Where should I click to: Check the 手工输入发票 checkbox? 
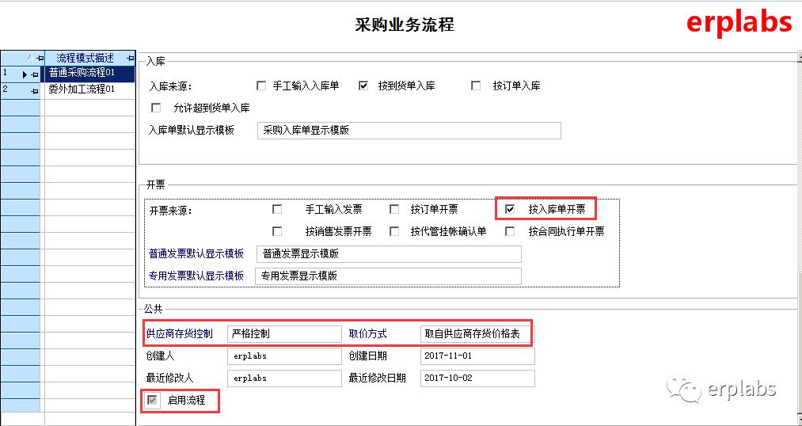coord(277,209)
